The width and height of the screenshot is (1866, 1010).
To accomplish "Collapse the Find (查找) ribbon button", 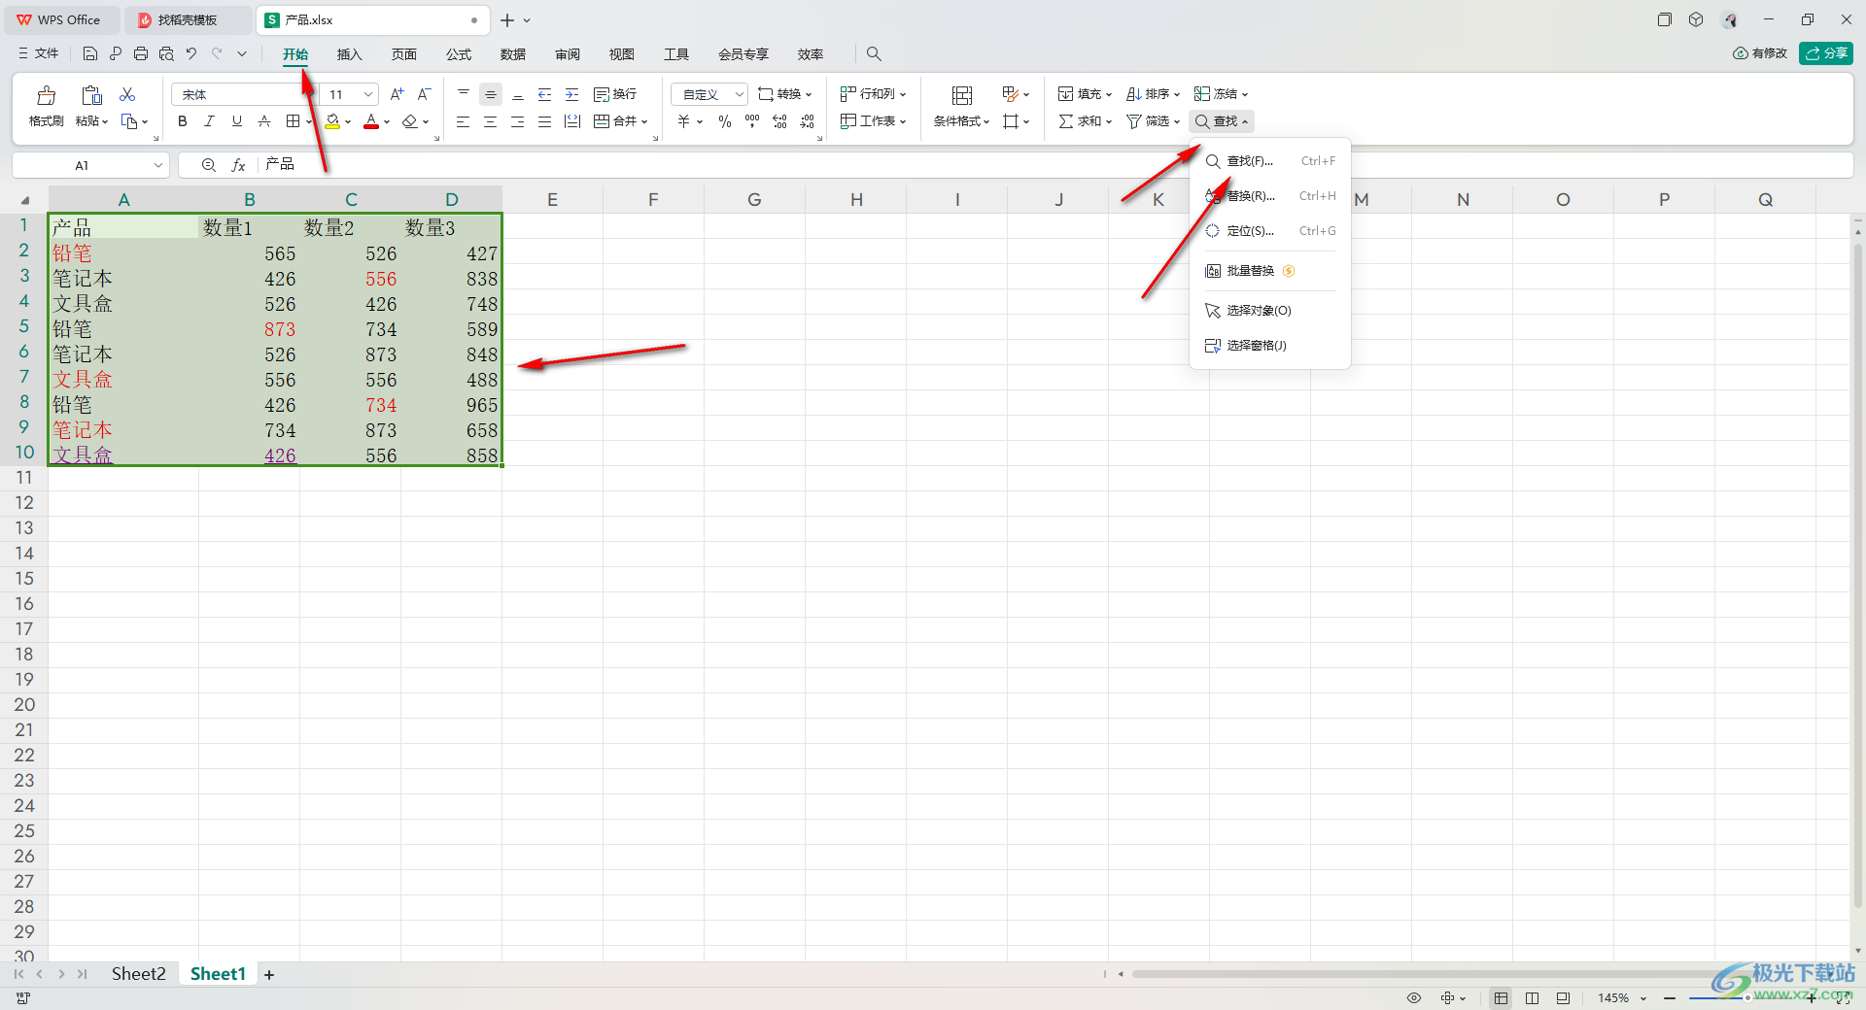I will 1222,121.
